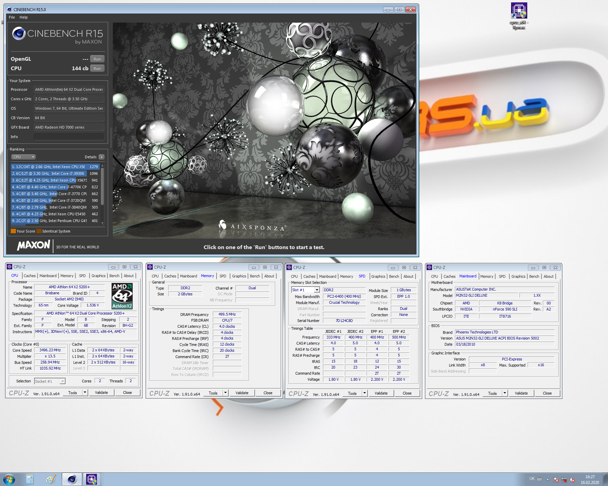Click the Show desktop button

605,479
